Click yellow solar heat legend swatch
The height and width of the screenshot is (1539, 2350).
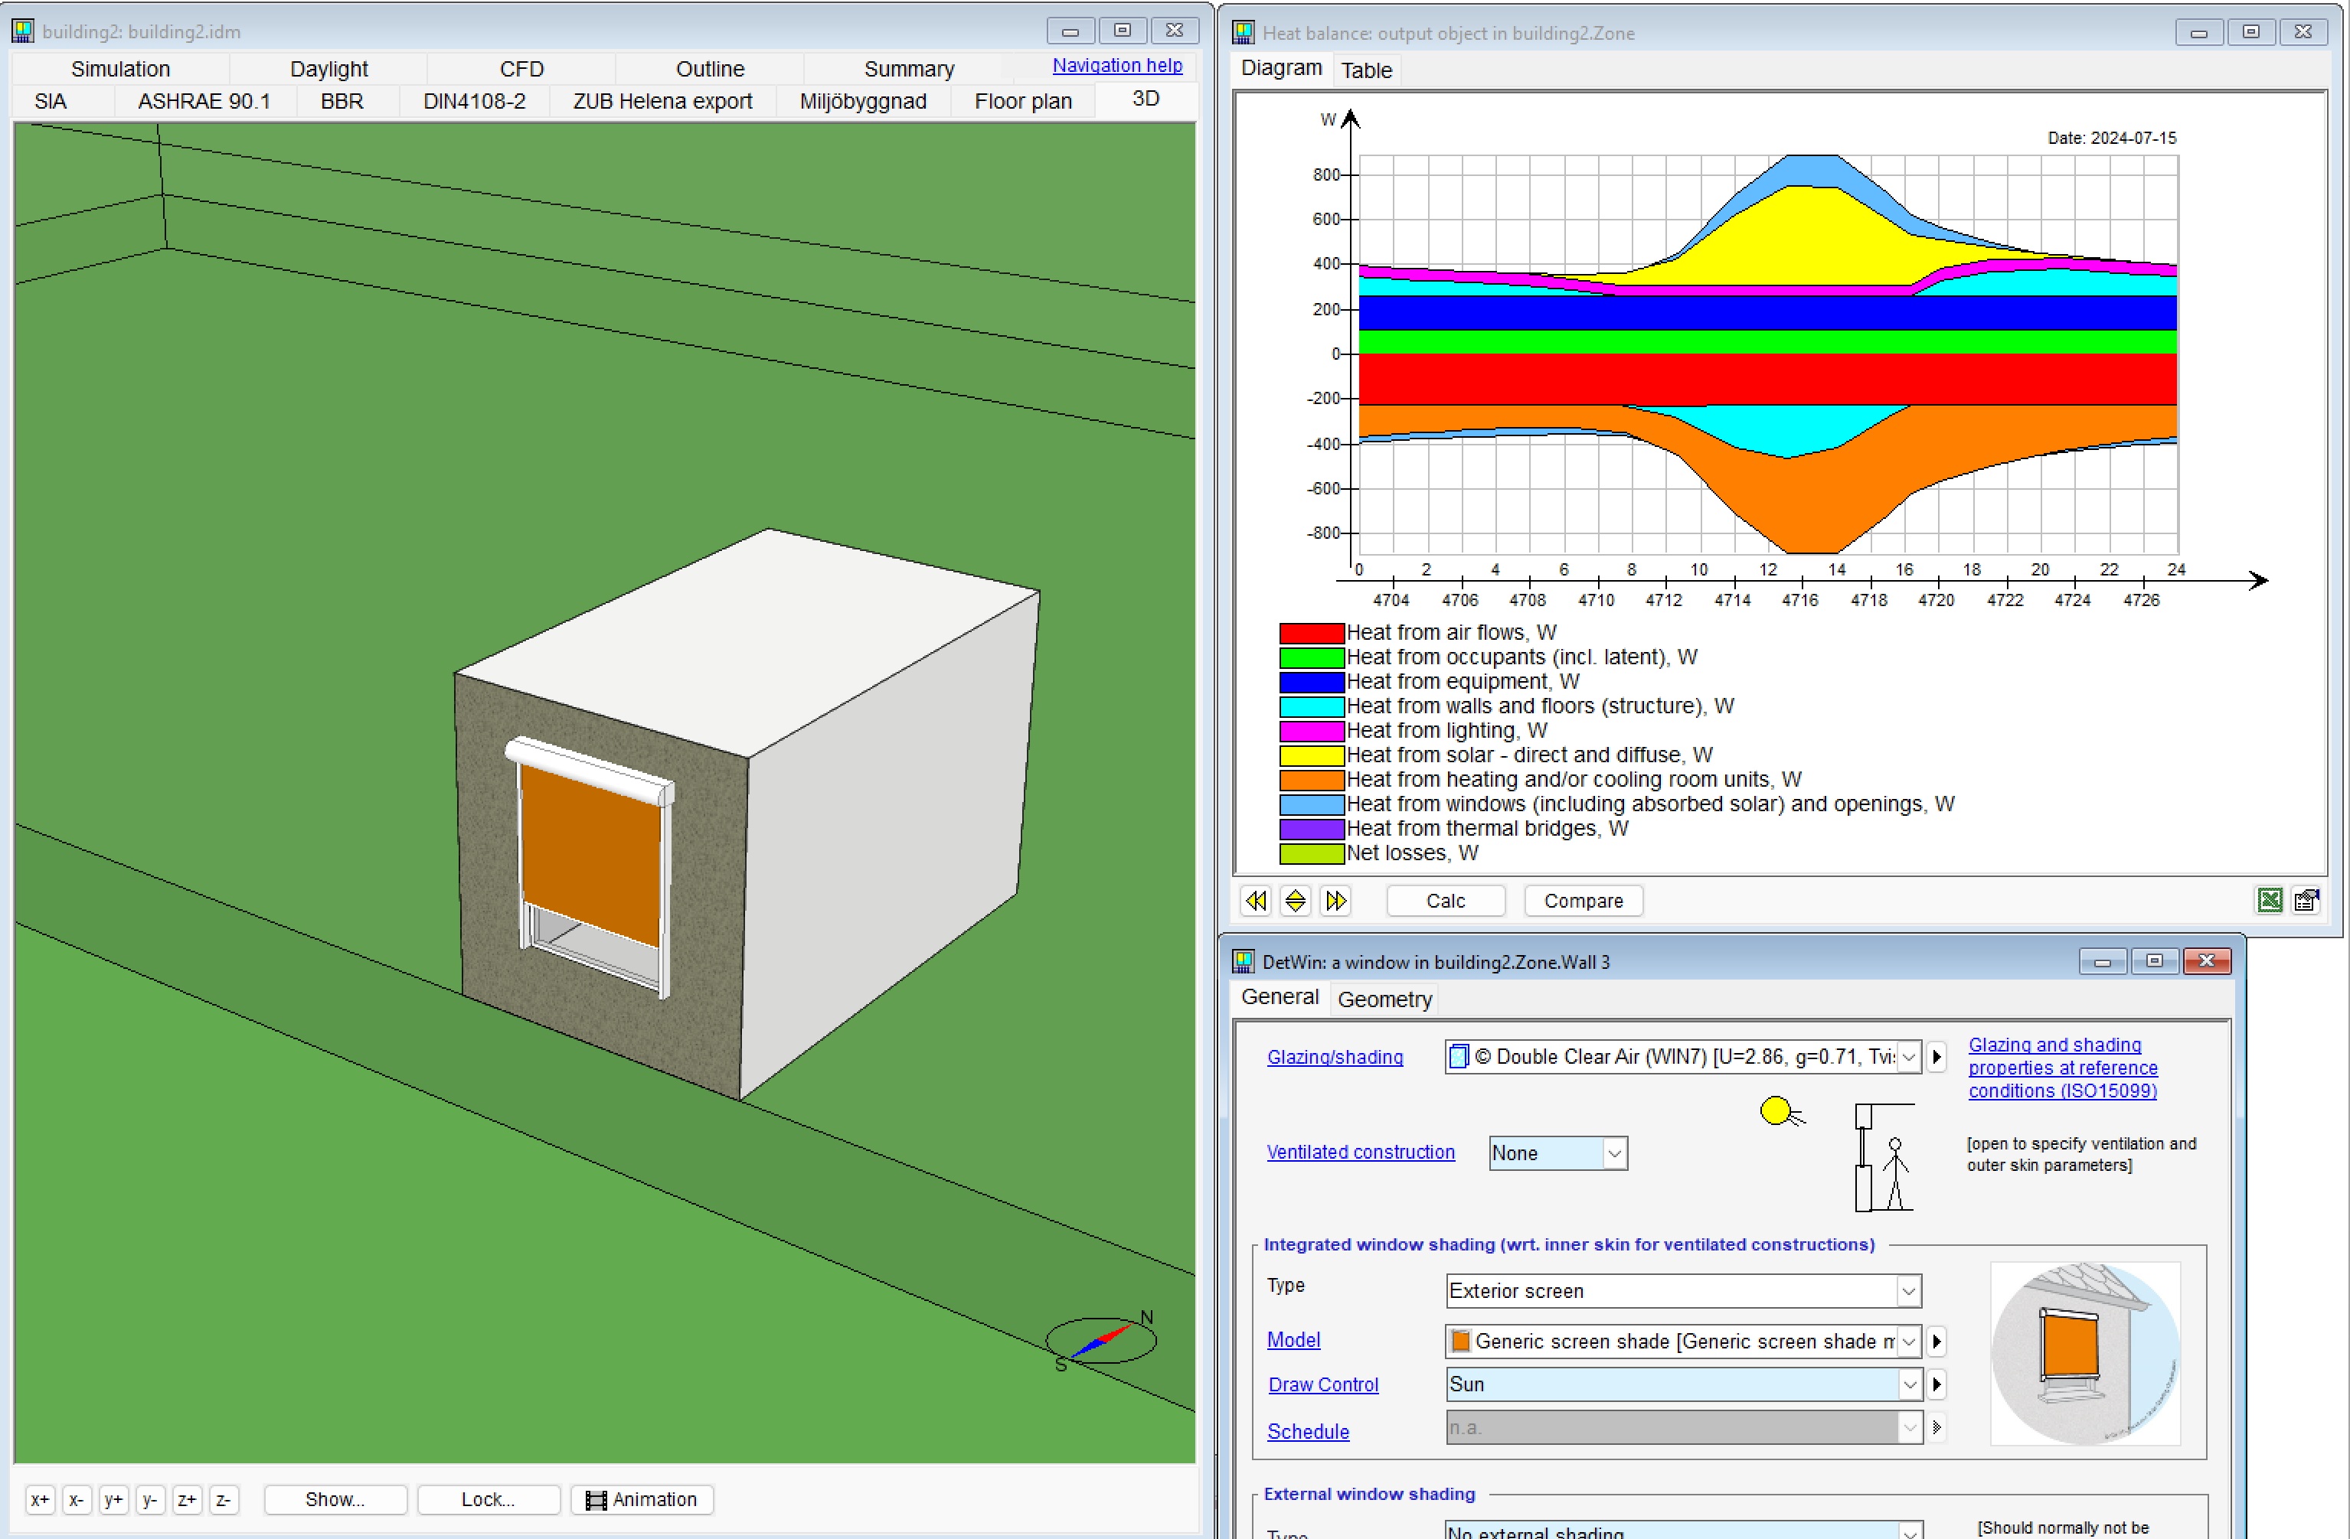coord(1310,755)
